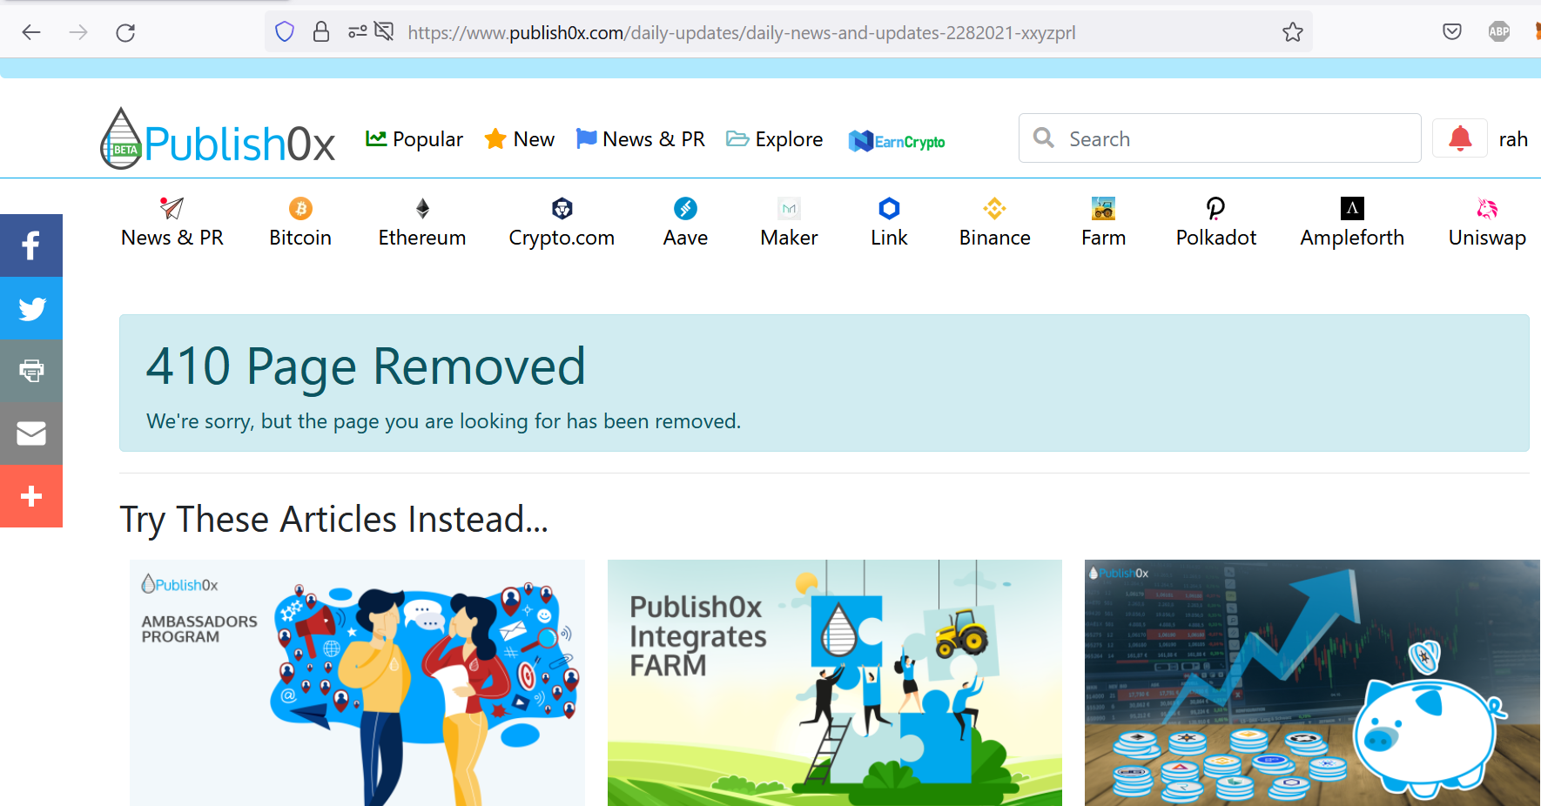
Task: Open the New articles menu
Action: (x=520, y=139)
